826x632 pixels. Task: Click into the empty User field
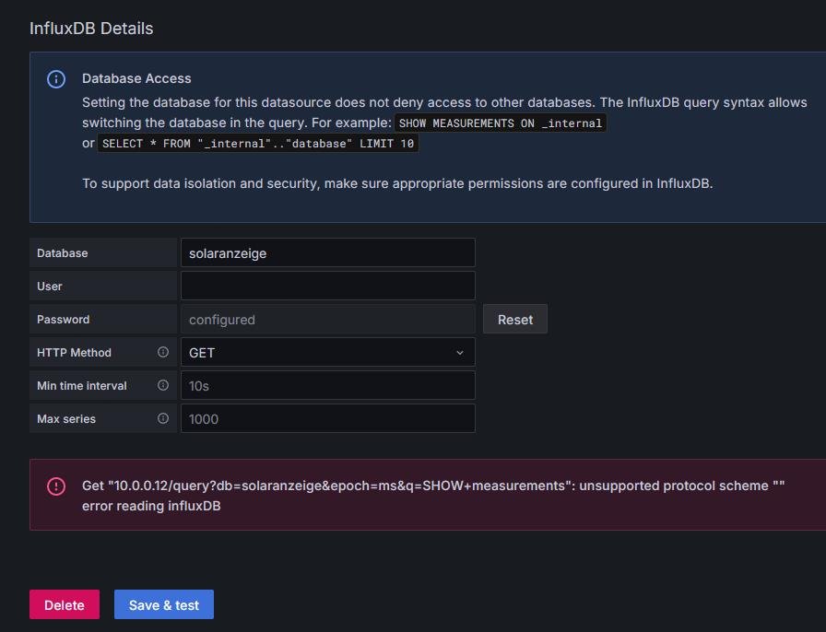coord(327,286)
